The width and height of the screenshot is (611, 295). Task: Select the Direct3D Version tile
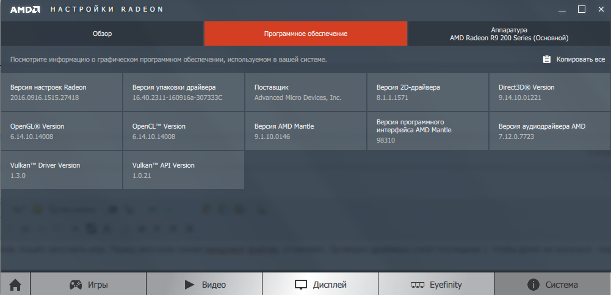[x=550, y=92]
